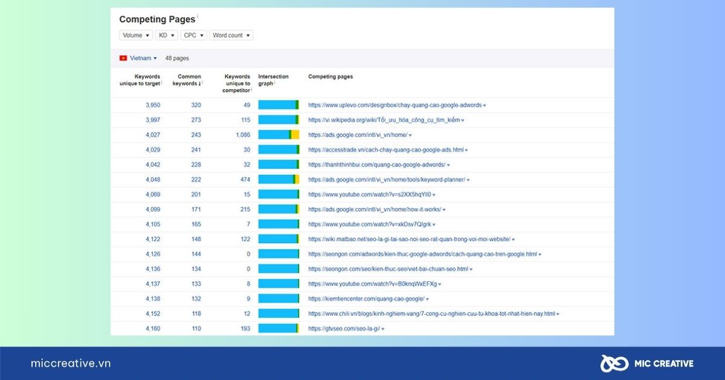Open the kiemtiencenter.com quang-cao-google link

[366, 299]
